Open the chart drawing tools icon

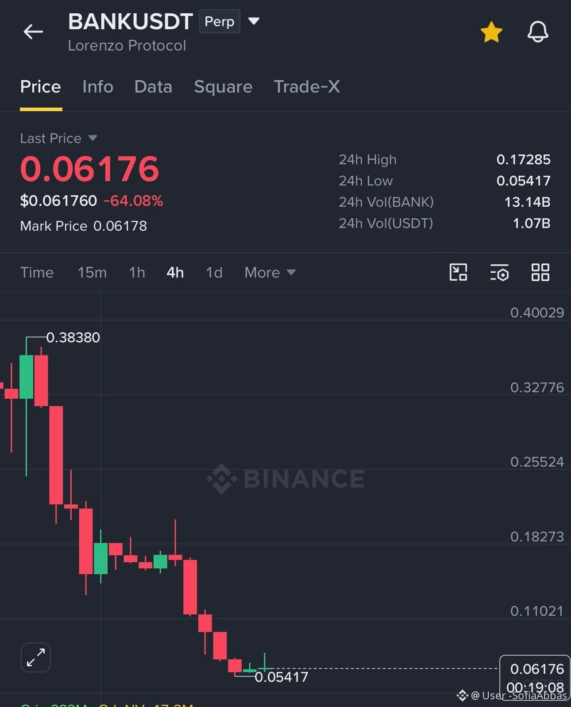click(x=458, y=272)
